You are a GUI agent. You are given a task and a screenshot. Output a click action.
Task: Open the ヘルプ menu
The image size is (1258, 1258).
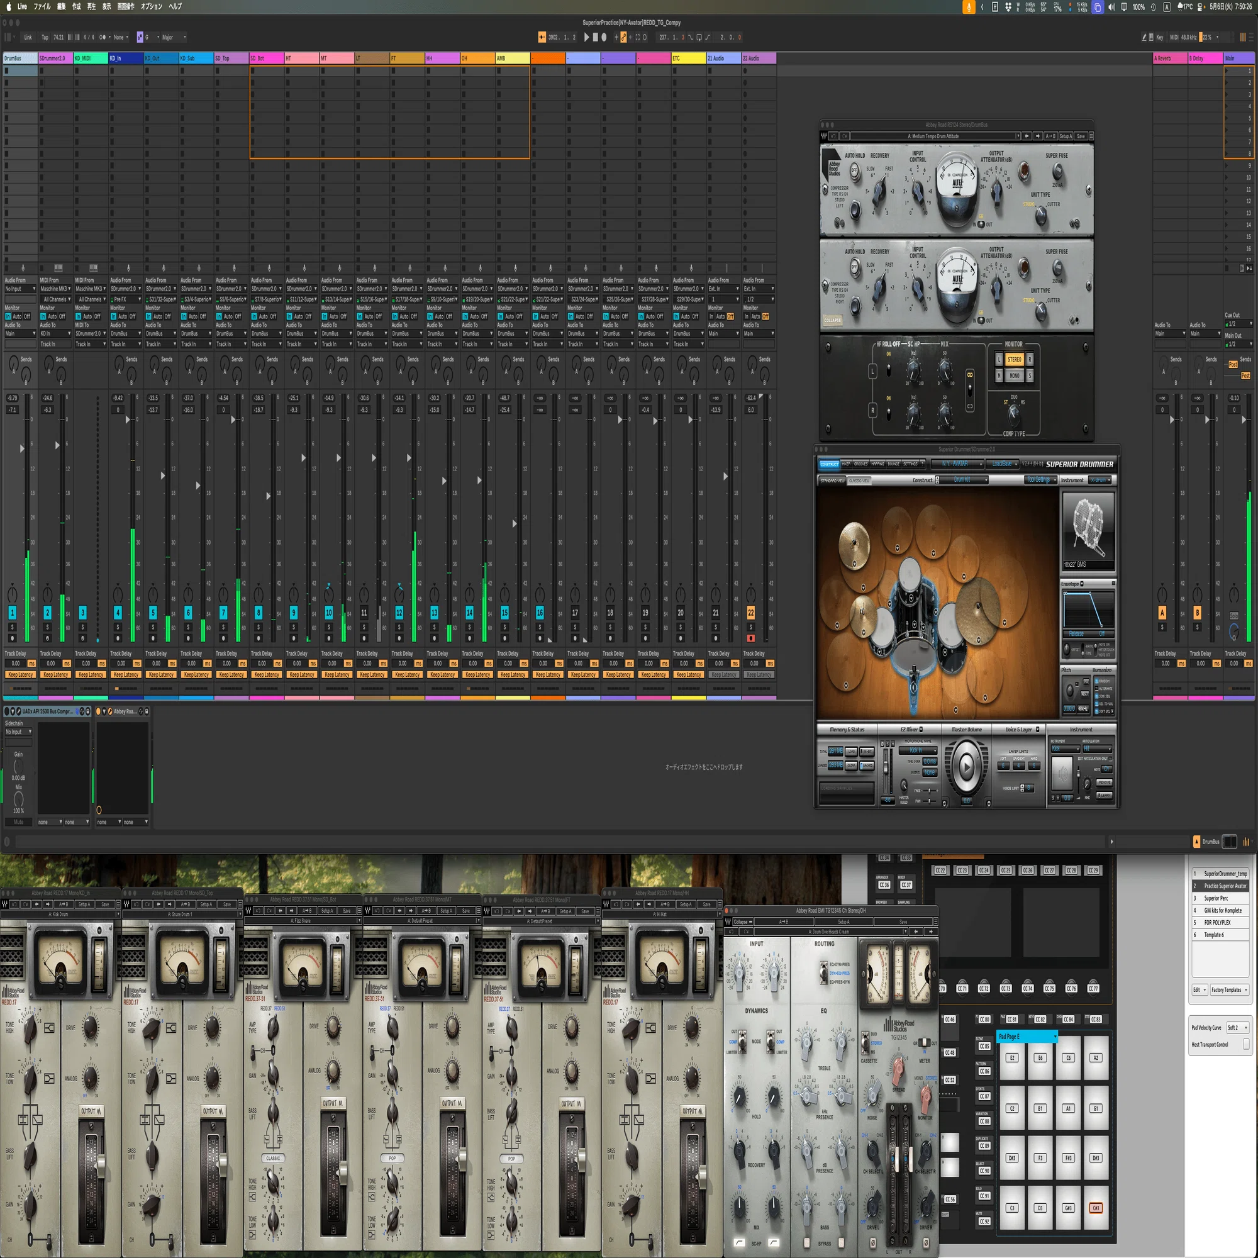[176, 6]
